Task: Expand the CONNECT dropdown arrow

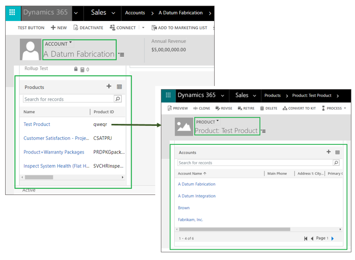Action: pyautogui.click(x=143, y=28)
